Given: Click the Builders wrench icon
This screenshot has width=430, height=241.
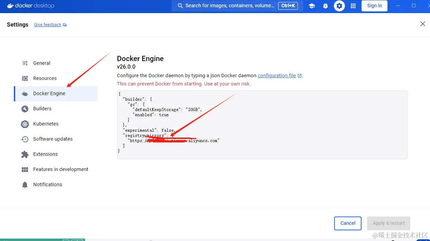Looking at the screenshot, I should click(25, 109).
